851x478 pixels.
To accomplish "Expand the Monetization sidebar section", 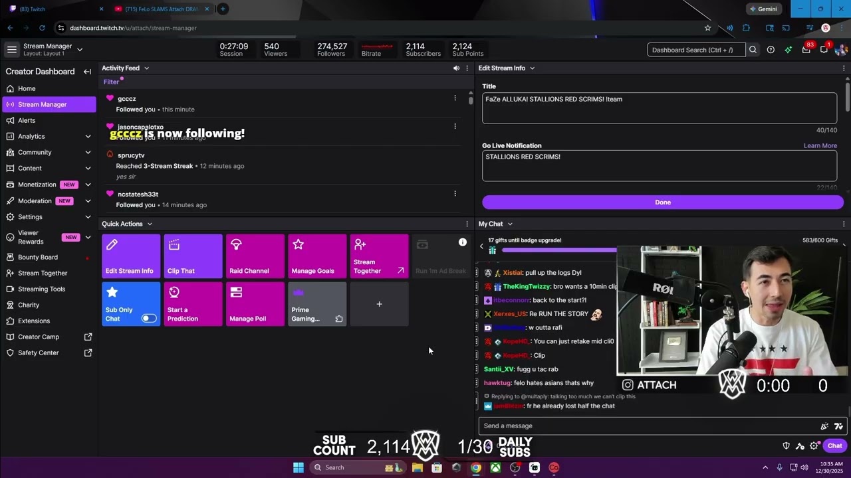I will (x=88, y=185).
